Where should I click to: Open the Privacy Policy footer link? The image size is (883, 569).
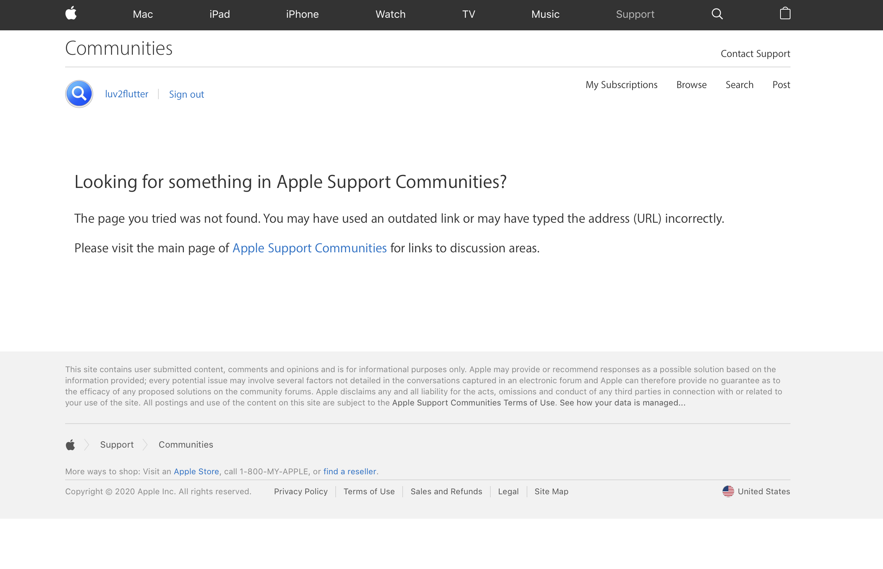pyautogui.click(x=301, y=491)
